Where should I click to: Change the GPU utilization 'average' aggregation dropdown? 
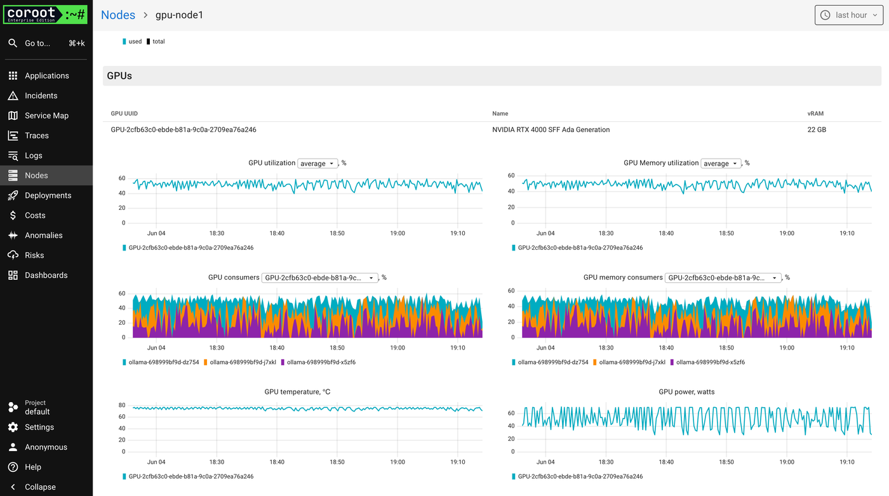pos(317,163)
